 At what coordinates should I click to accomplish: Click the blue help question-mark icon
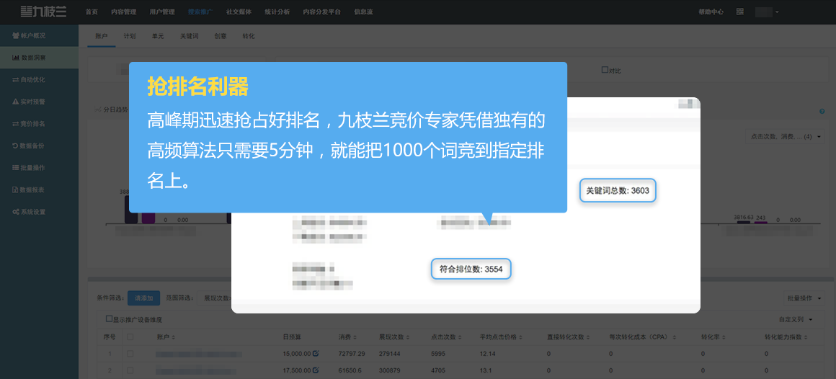pos(822,112)
